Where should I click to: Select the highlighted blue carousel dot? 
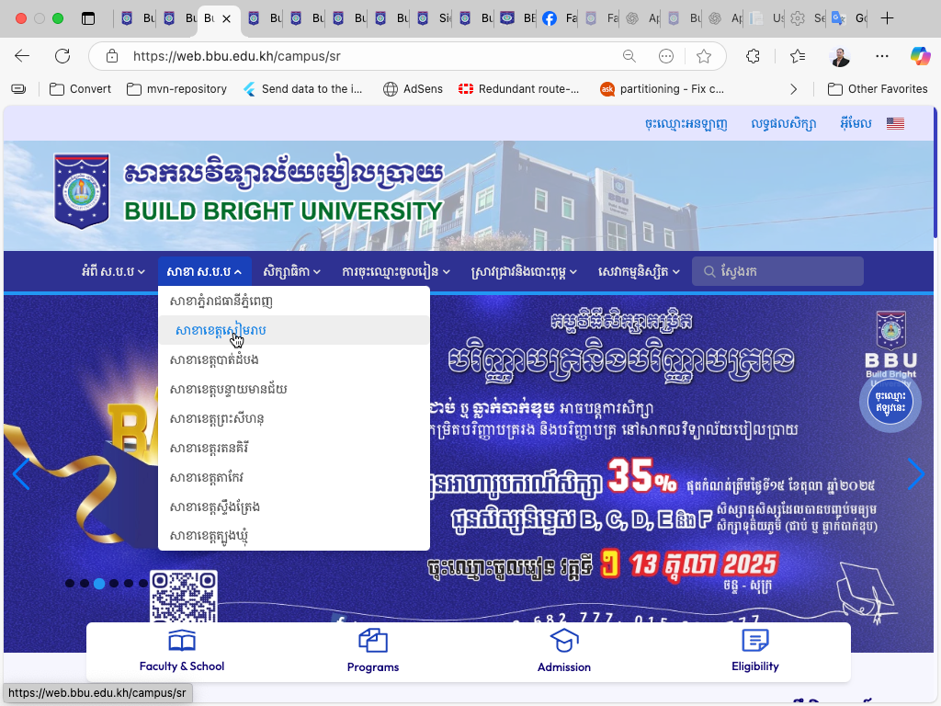(x=99, y=583)
